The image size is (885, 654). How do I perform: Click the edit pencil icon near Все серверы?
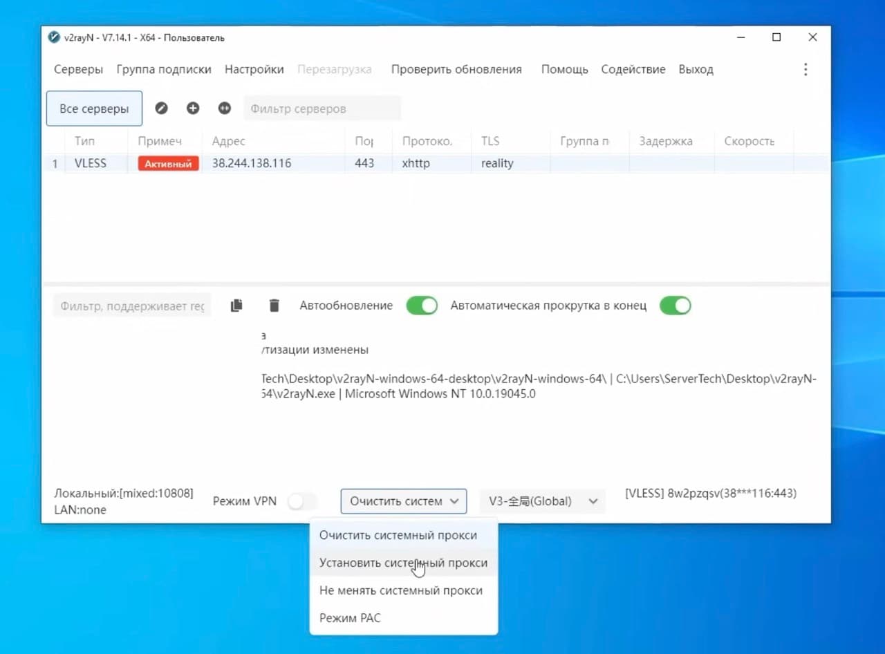[161, 108]
